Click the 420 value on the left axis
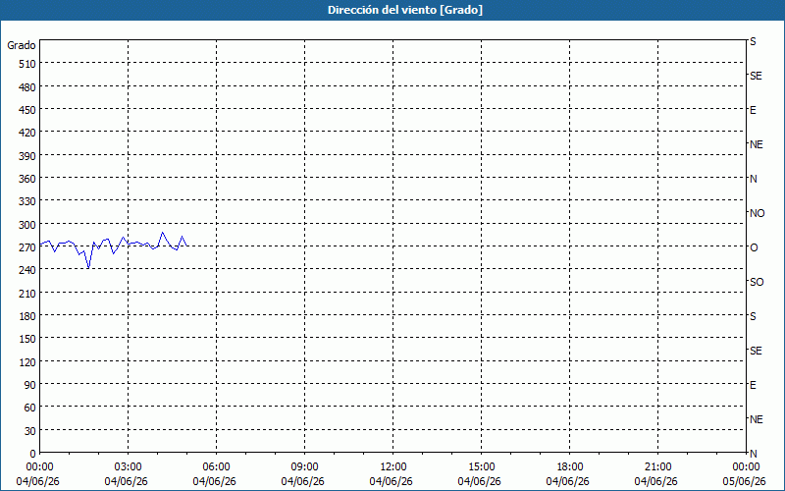The image size is (785, 491). [x=27, y=133]
